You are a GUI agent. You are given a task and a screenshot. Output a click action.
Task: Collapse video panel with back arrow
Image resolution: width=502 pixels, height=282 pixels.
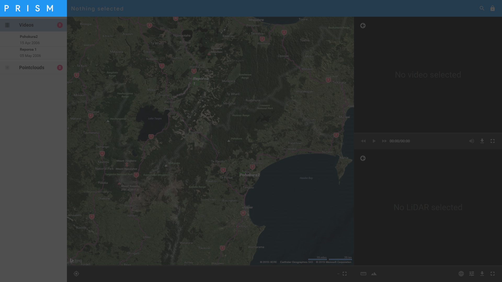tap(363, 26)
